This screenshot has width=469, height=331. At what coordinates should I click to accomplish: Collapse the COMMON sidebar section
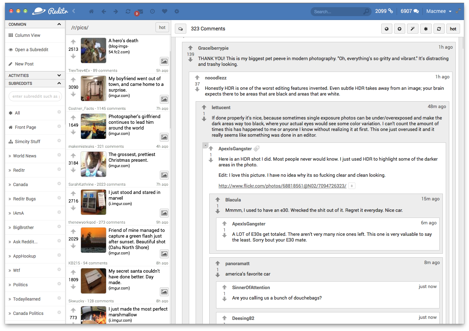pos(59,24)
